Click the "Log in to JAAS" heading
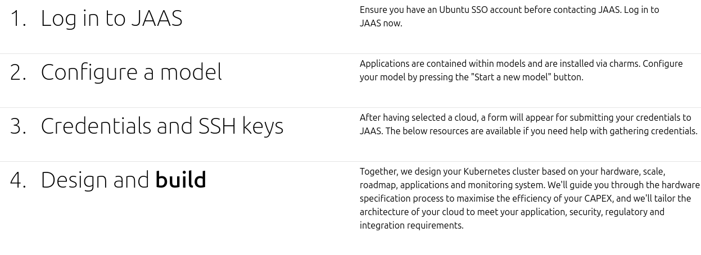The width and height of the screenshot is (701, 255). coord(111,18)
